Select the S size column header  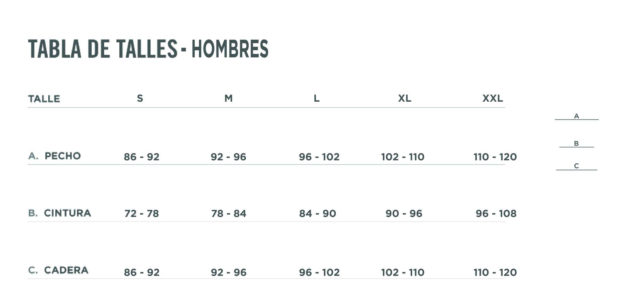[140, 98]
